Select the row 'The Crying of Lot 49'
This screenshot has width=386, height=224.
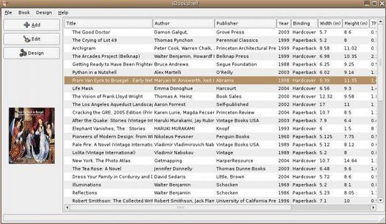coord(220,40)
